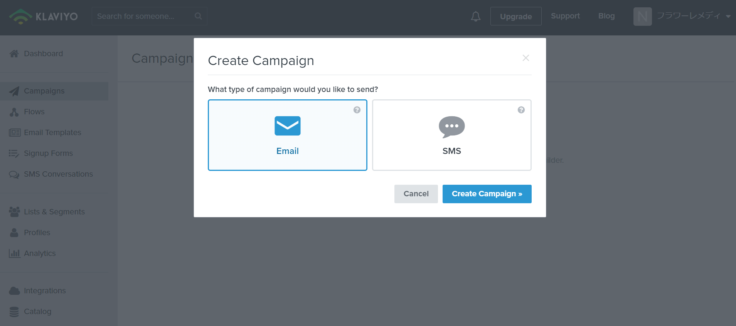Select the Email campaign type
The width and height of the screenshot is (736, 326).
click(x=288, y=135)
